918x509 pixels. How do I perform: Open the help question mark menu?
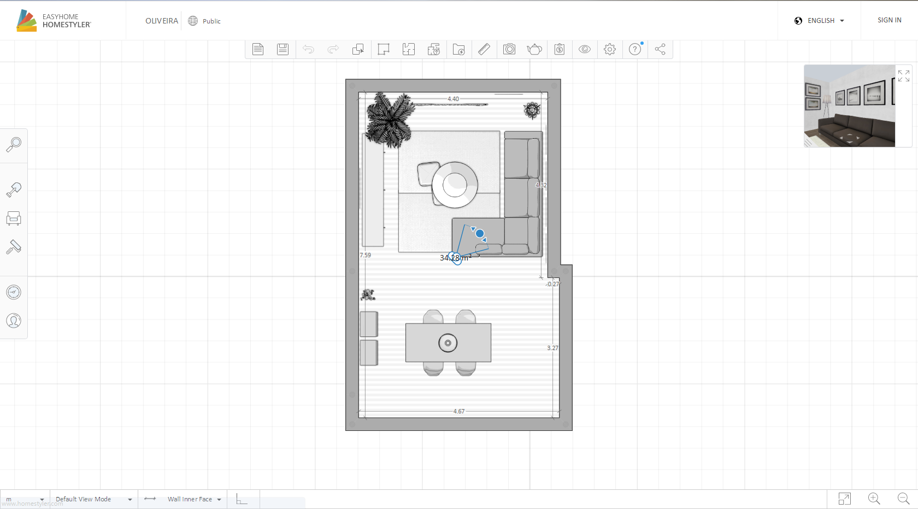(x=635, y=49)
